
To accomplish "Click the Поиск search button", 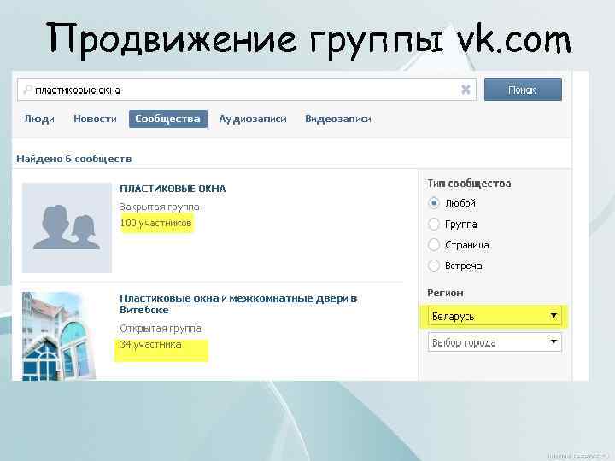I will tap(523, 90).
